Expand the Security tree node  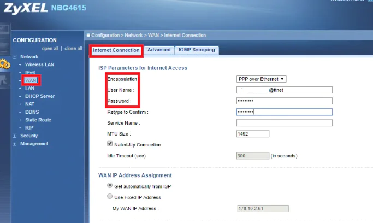tap(15, 136)
